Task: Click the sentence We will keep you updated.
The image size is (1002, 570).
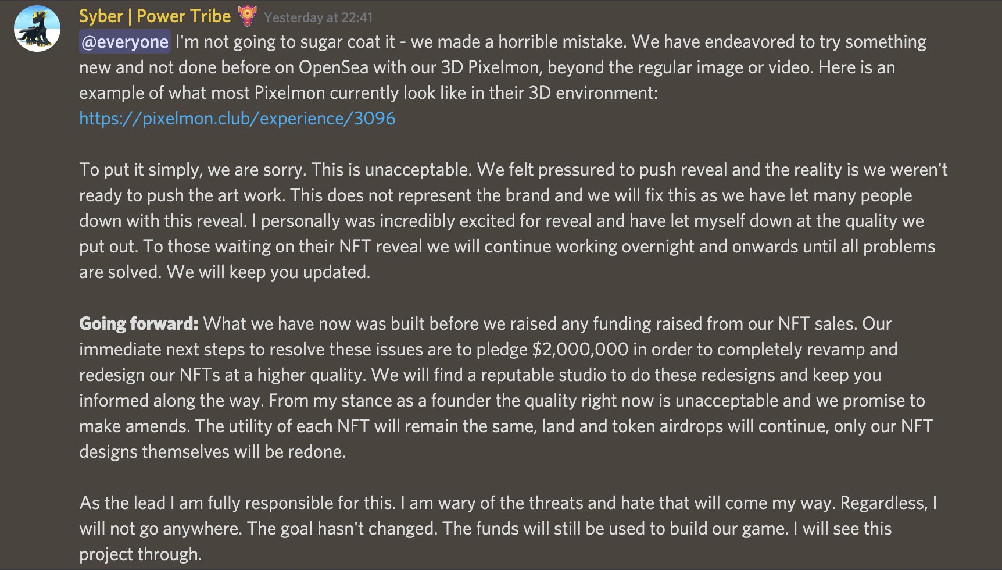Action: (x=269, y=272)
